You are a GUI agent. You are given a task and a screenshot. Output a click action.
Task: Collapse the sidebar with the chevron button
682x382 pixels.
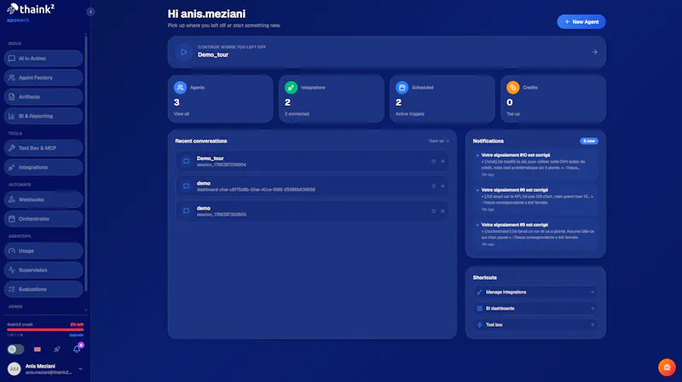tap(90, 12)
